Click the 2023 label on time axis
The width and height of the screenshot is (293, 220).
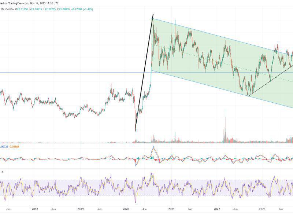[262, 209]
